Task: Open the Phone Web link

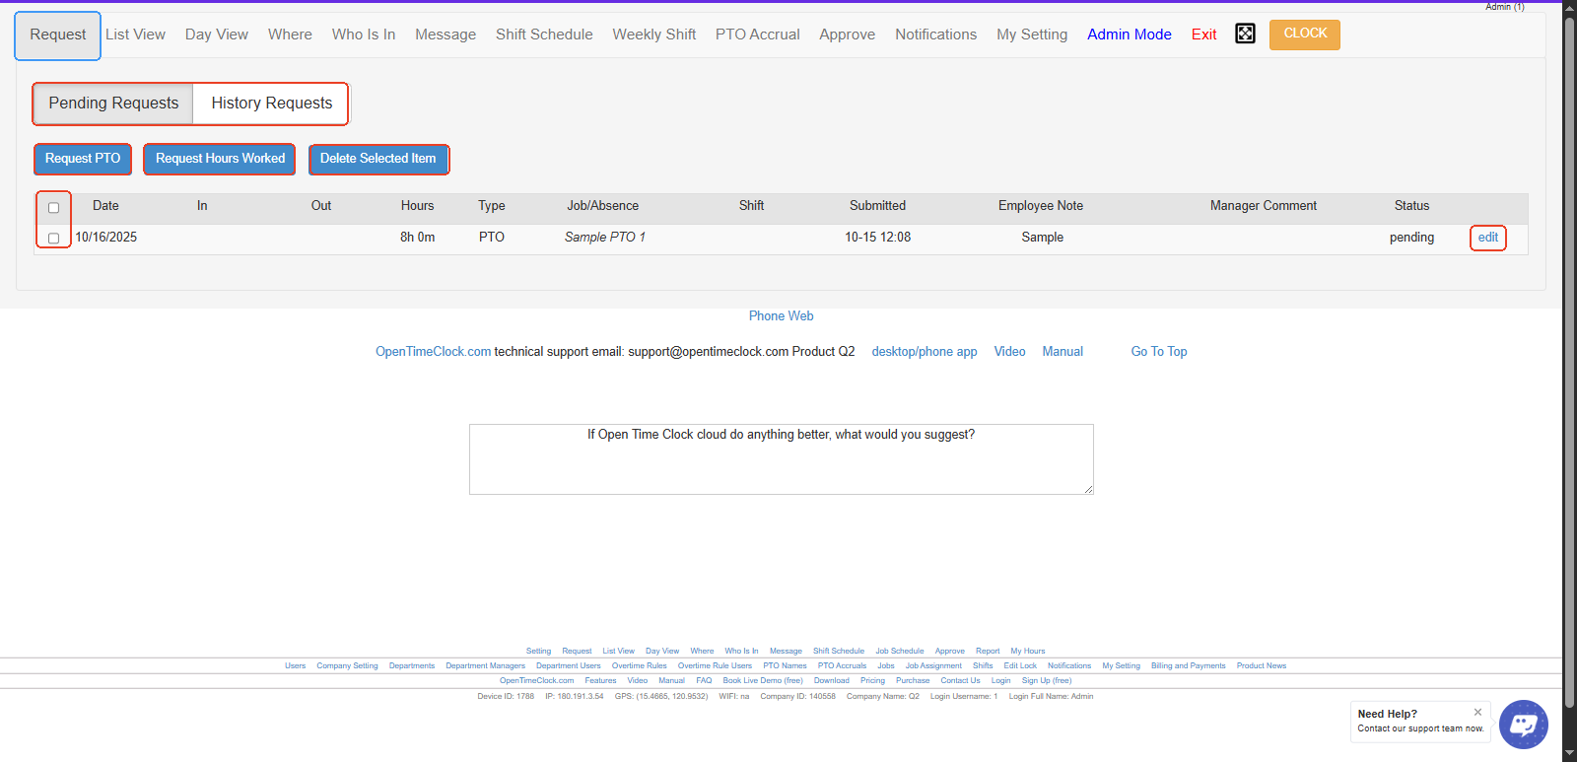Action: tap(781, 316)
